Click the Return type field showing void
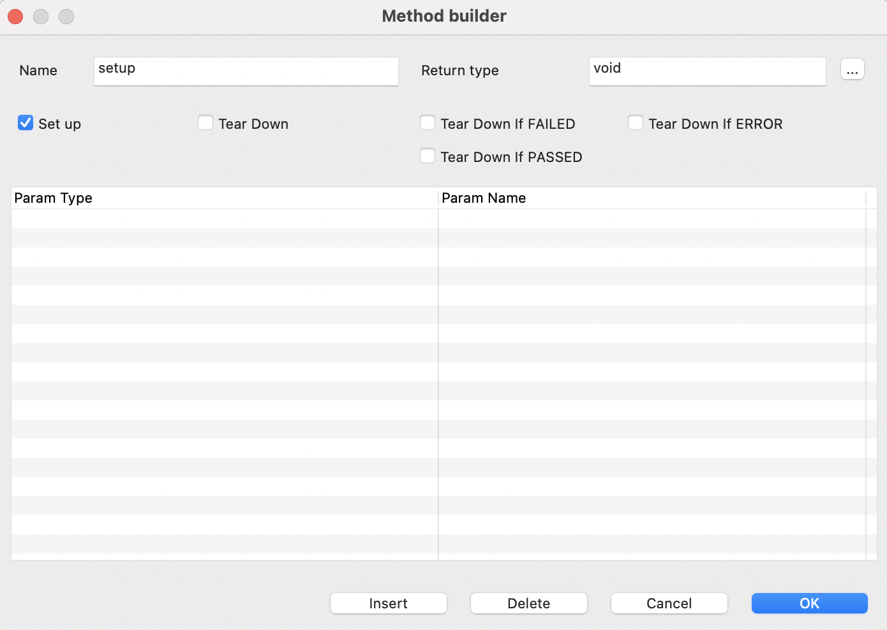887x630 pixels. (707, 71)
